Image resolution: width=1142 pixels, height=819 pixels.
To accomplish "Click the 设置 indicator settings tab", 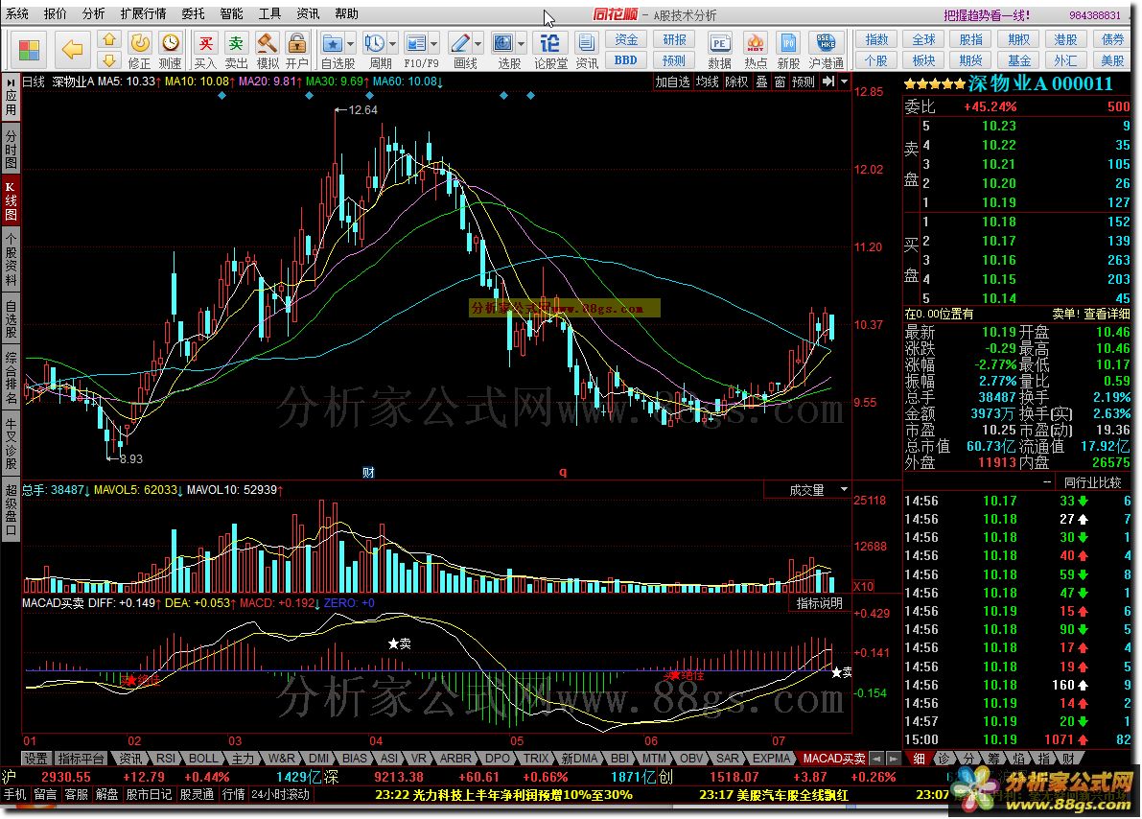I will [x=35, y=759].
